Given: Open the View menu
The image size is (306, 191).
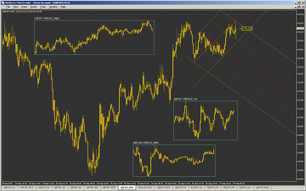Looking at the screenshot, I should tap(15, 7).
